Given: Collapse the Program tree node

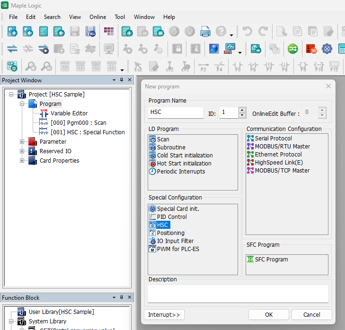Looking at the screenshot, I should [22, 104].
